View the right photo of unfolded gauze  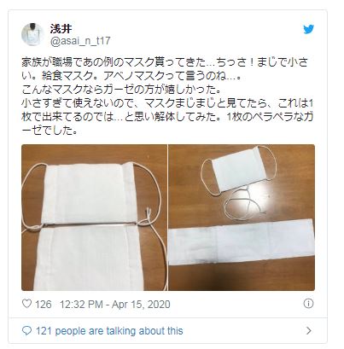click(242, 218)
